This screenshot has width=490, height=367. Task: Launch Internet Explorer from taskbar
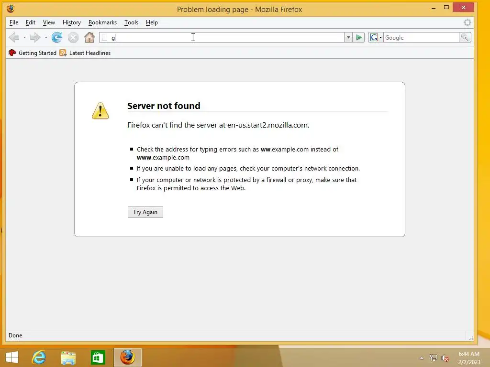coord(39,357)
